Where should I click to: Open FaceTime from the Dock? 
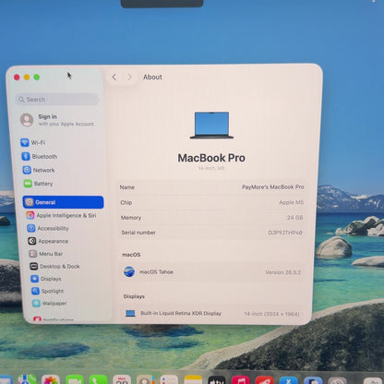[75, 380]
